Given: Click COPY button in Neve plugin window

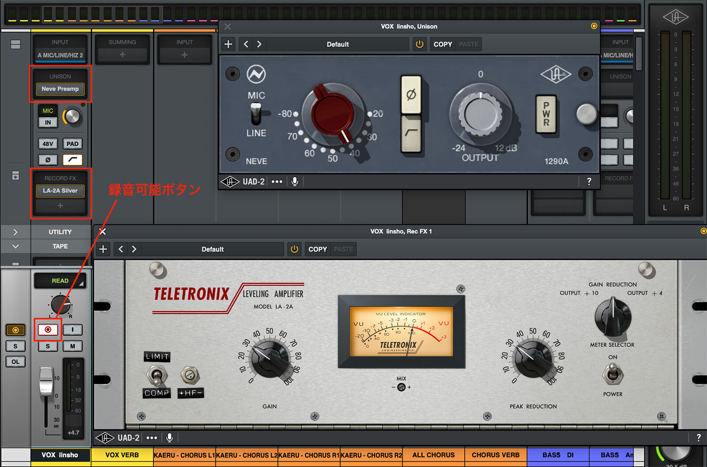Looking at the screenshot, I should (442, 44).
